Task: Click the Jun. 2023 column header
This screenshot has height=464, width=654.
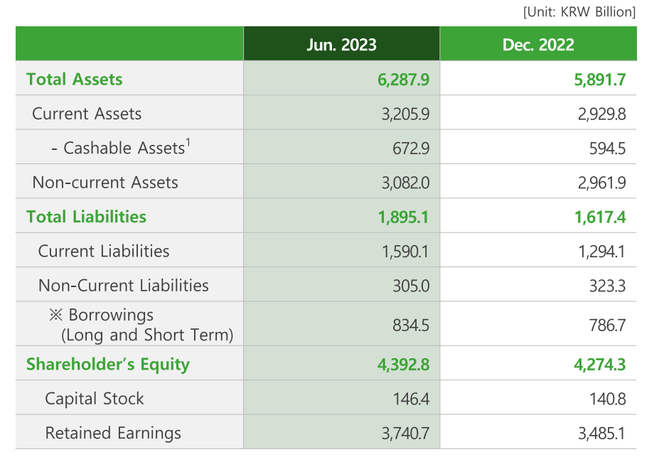Action: pos(341,45)
